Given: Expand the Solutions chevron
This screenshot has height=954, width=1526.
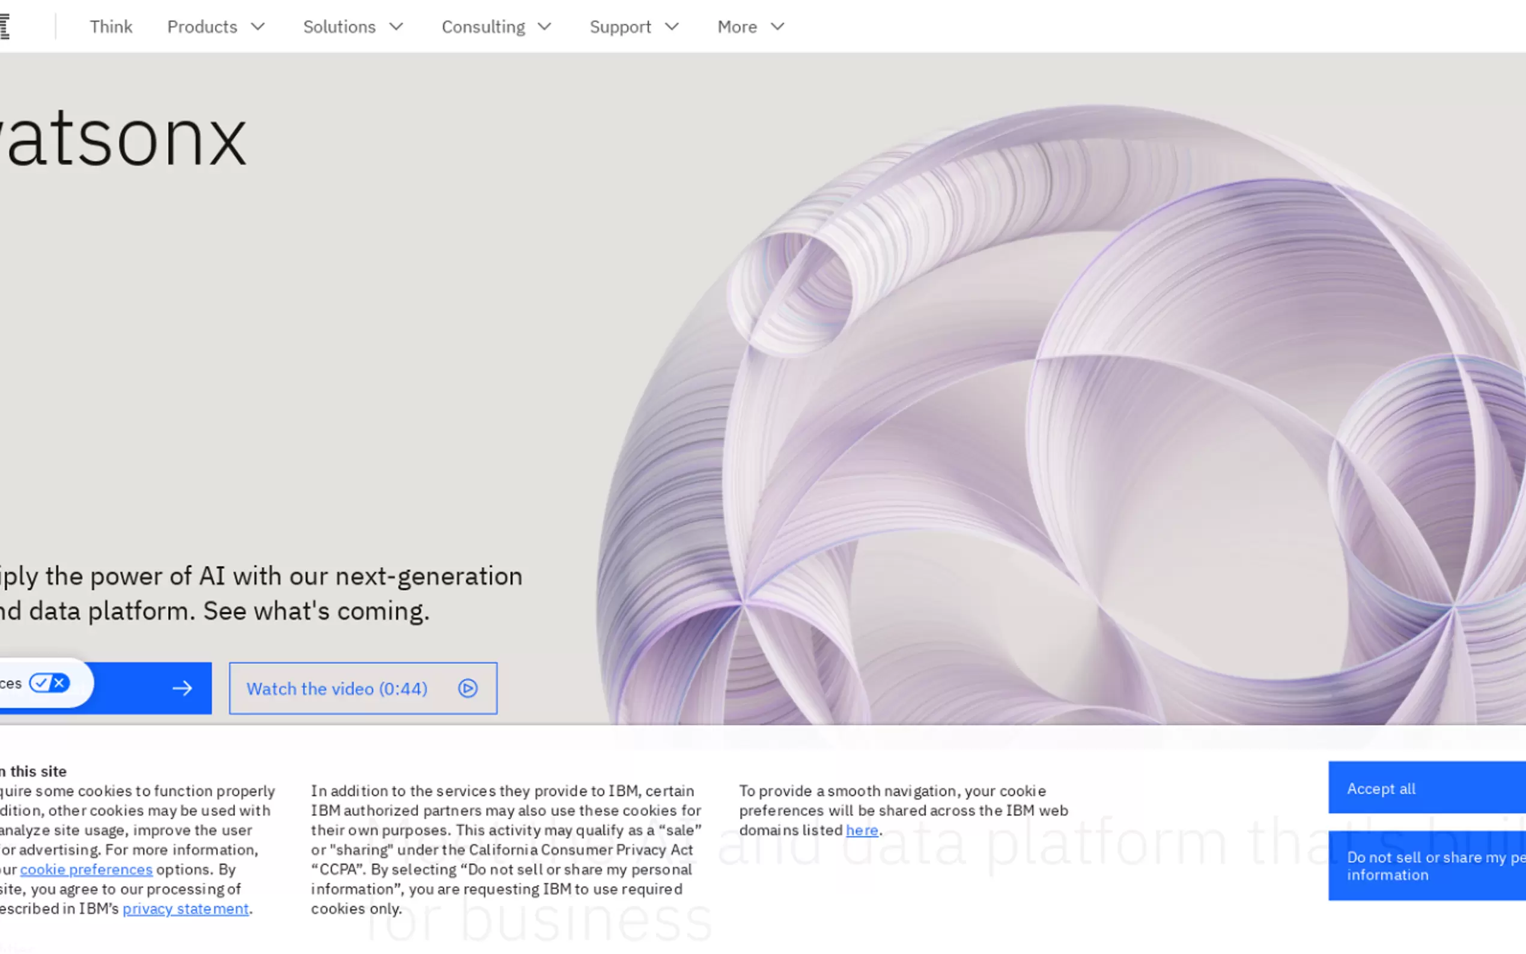Looking at the screenshot, I should [396, 26].
